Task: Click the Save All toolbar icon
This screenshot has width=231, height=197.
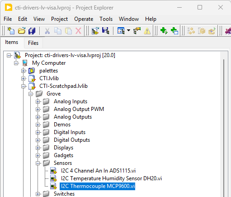Action: point(32,31)
